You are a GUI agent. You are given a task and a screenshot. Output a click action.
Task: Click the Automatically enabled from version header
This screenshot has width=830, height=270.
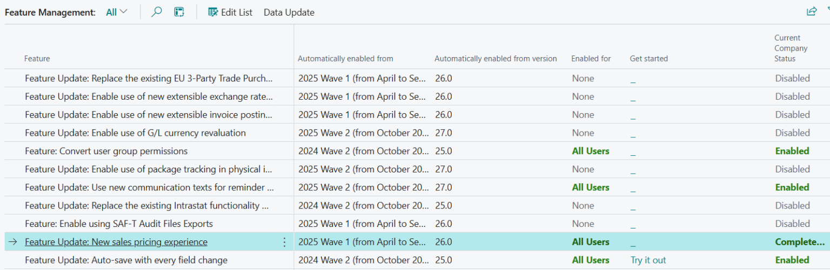pos(495,58)
